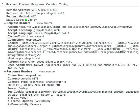View source of Response Headers
139x108 pixels.
tap(47, 71)
